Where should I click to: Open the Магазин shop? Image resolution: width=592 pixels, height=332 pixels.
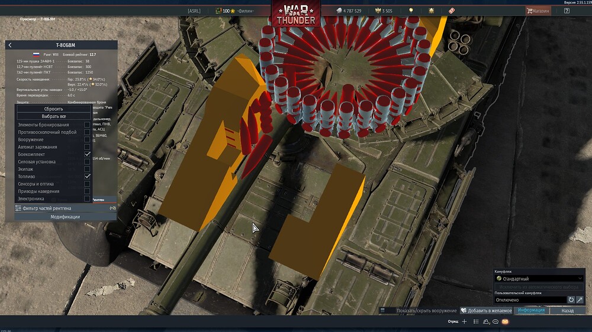click(x=538, y=11)
